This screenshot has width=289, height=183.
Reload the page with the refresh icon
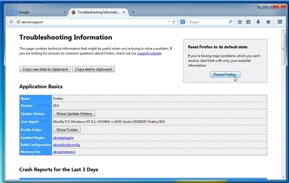coord(174,22)
